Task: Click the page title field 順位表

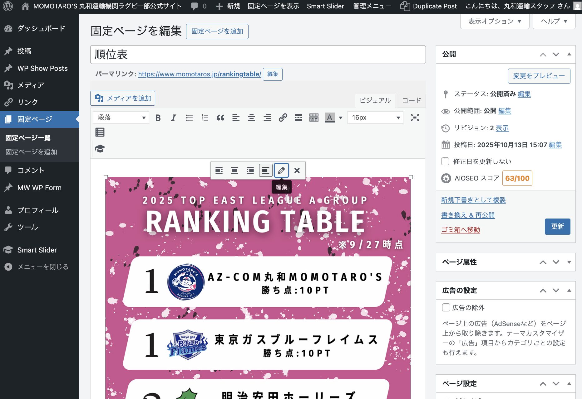Action: coord(258,55)
